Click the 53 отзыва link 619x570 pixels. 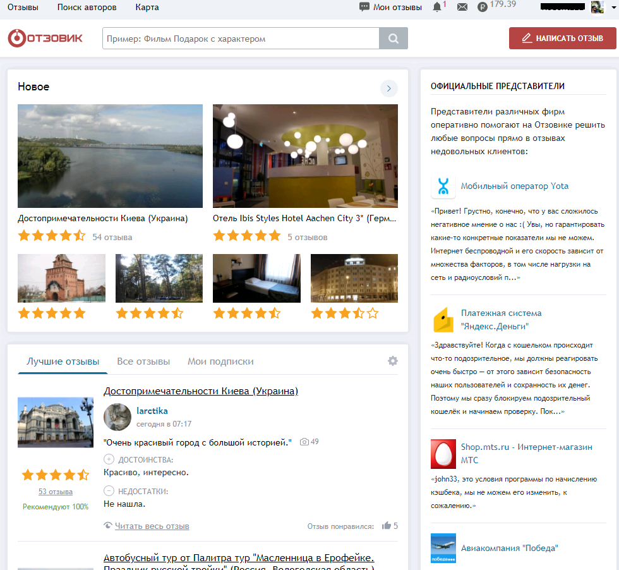click(x=56, y=492)
